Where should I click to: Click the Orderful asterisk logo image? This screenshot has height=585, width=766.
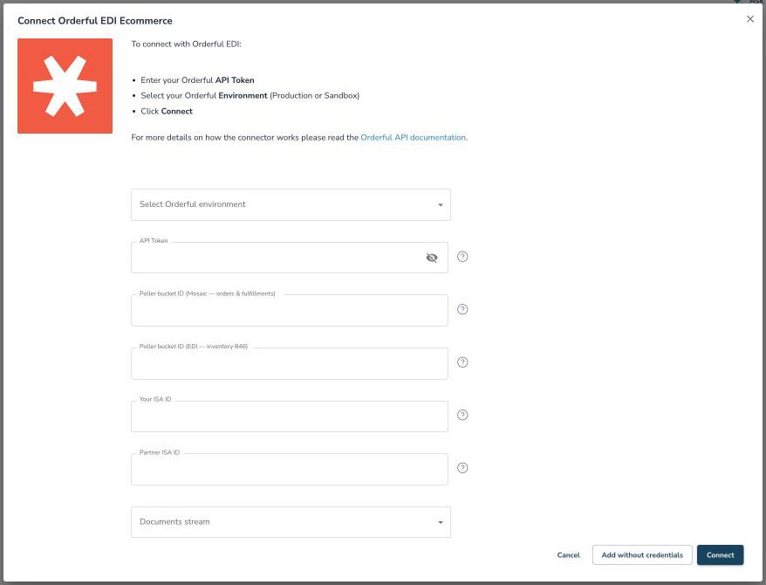(65, 86)
